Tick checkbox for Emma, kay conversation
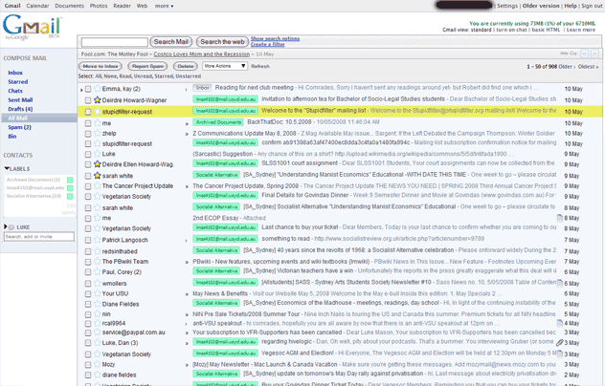Screen dimensions: 605x386 pyautogui.click(x=88, y=89)
